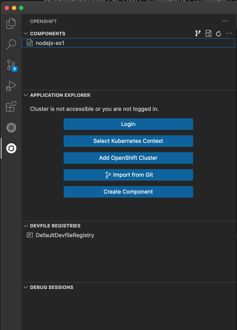Refresh the Components view
237x330 pixels.
tap(219, 33)
